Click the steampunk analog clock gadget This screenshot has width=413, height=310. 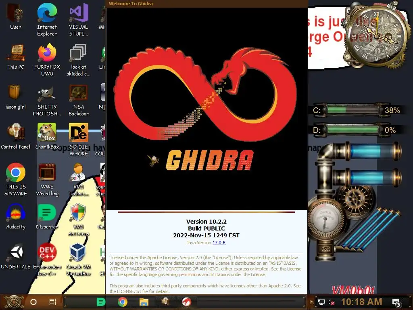pos(376,36)
